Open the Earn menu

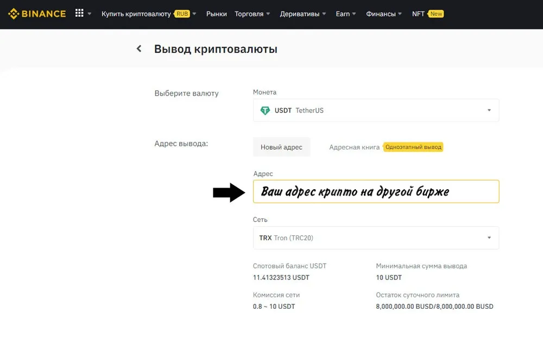(x=343, y=14)
